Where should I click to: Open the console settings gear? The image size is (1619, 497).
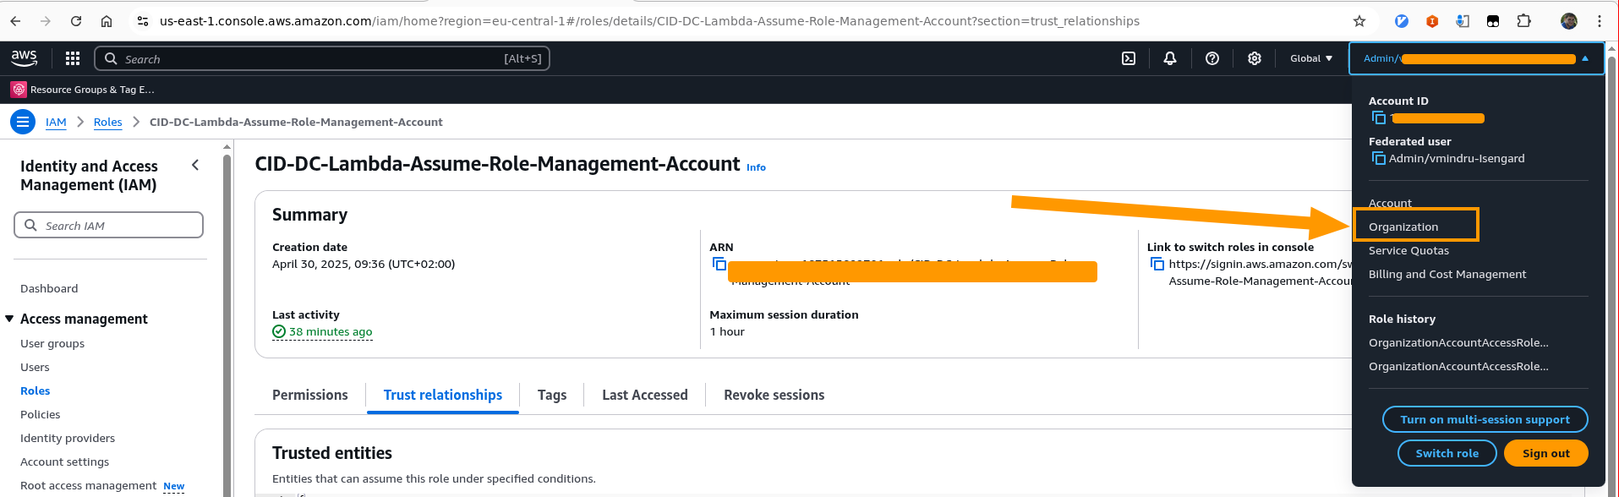pyautogui.click(x=1255, y=58)
